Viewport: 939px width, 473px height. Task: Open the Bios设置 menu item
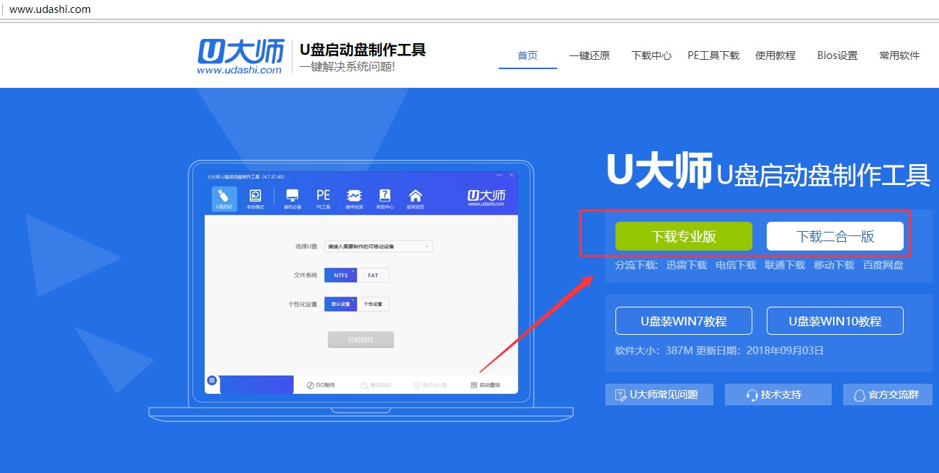[837, 55]
